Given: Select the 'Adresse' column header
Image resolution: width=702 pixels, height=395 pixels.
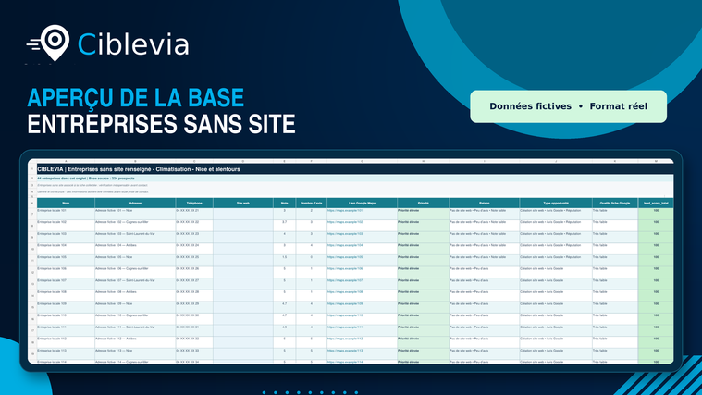Looking at the screenshot, I should click(135, 204).
